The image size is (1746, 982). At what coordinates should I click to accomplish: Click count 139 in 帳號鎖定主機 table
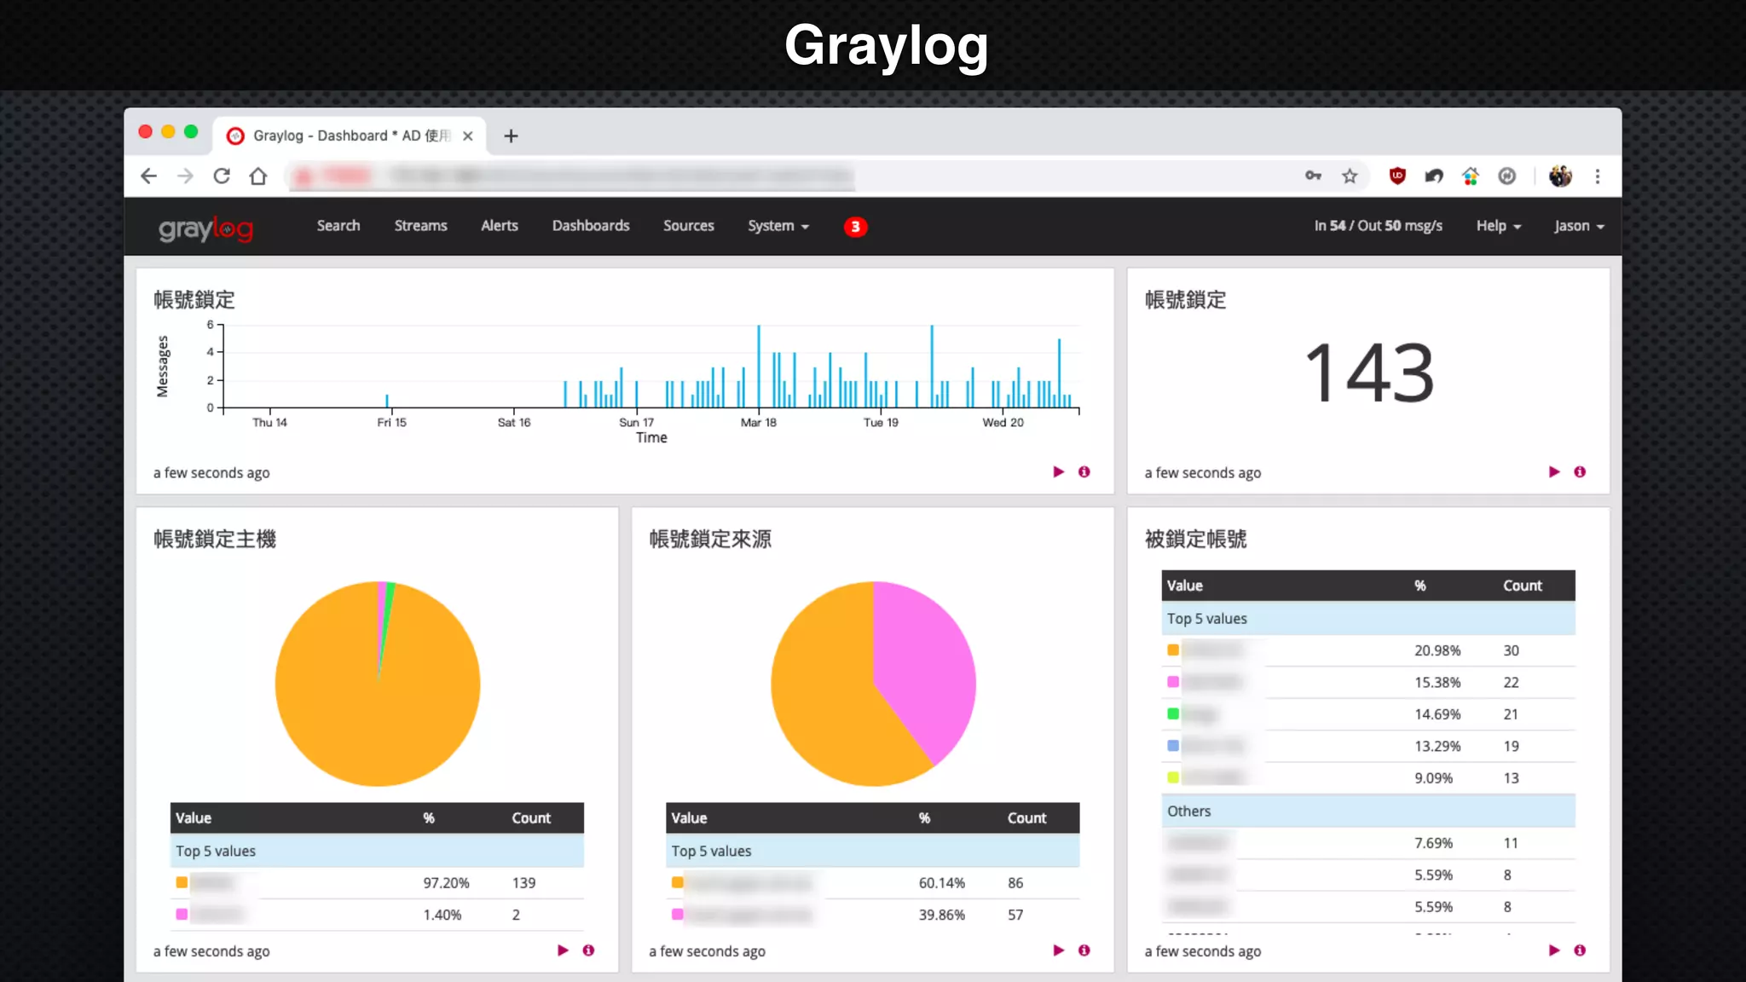[x=523, y=883]
